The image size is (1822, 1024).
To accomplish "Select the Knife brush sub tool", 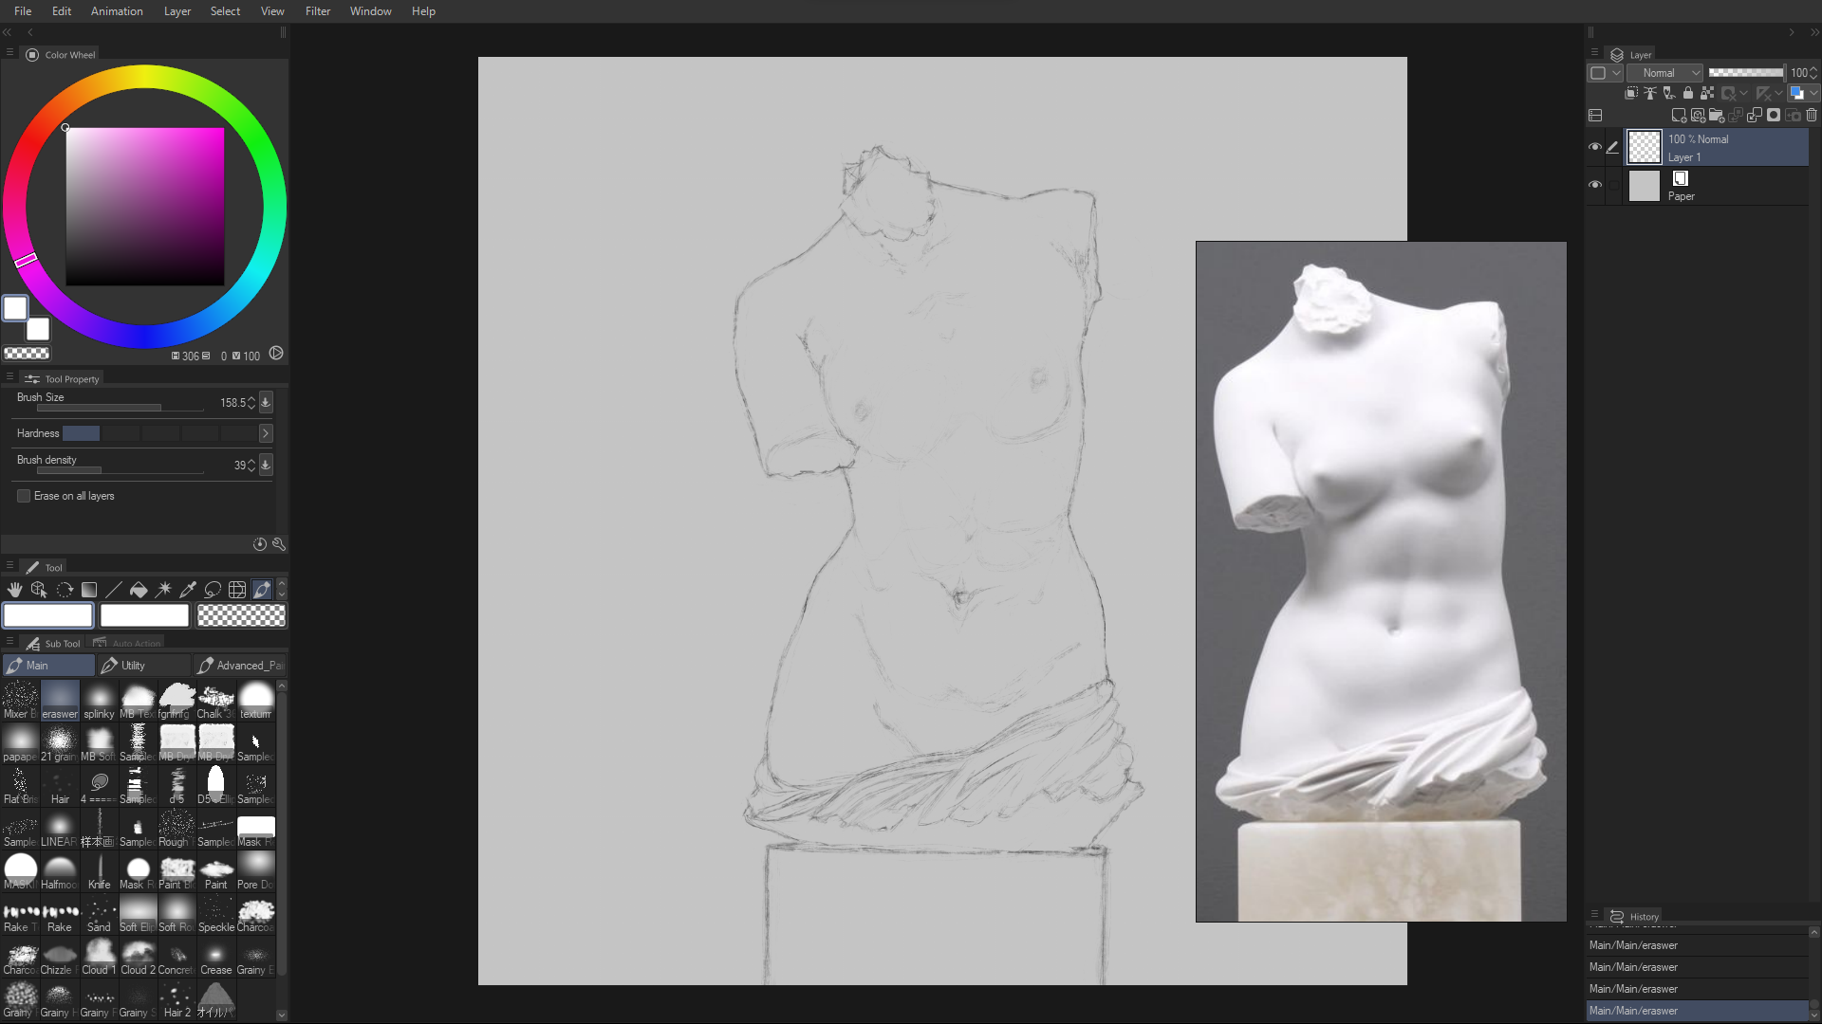I will (x=99, y=870).
